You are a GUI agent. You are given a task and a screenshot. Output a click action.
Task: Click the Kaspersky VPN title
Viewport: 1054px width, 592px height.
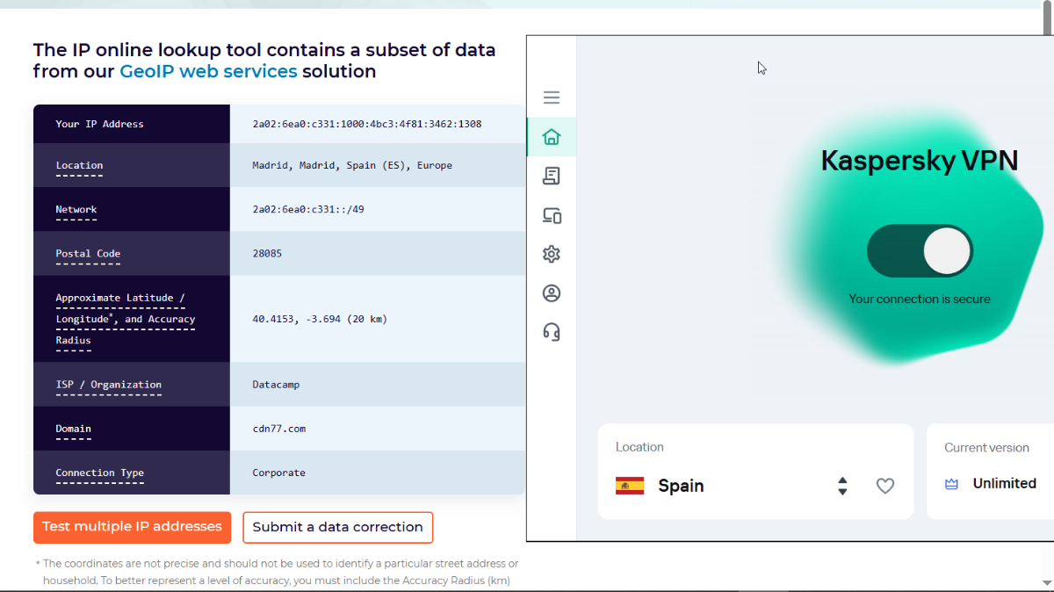tap(920, 160)
